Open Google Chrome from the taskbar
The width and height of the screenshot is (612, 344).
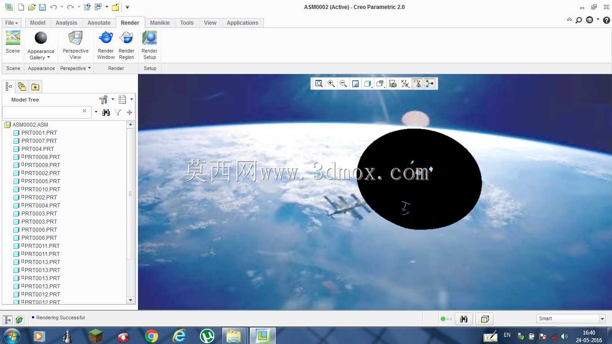click(x=151, y=336)
